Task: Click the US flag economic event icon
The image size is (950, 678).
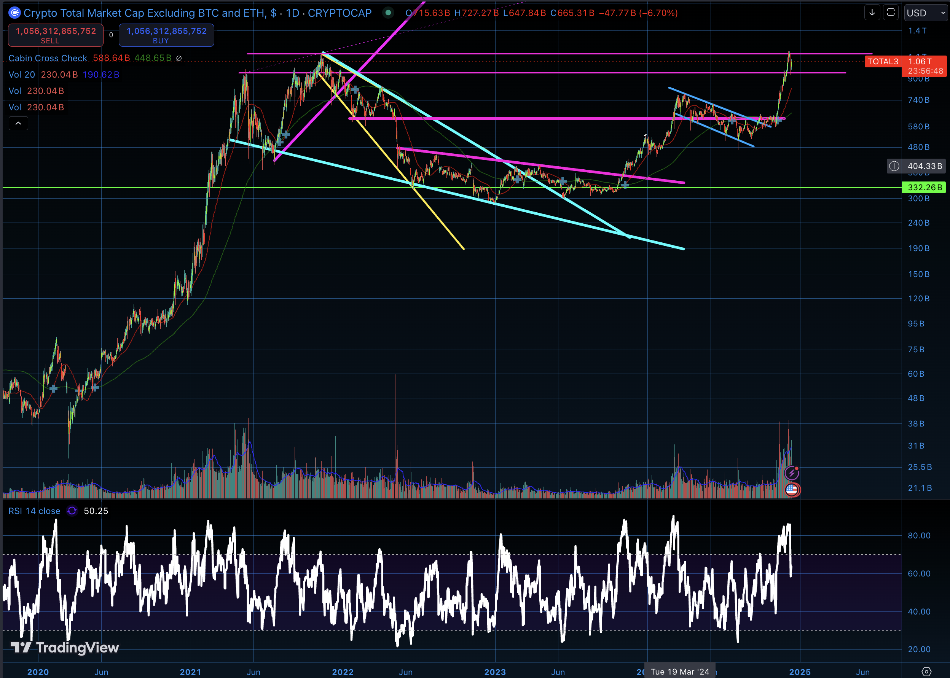Action: point(792,489)
